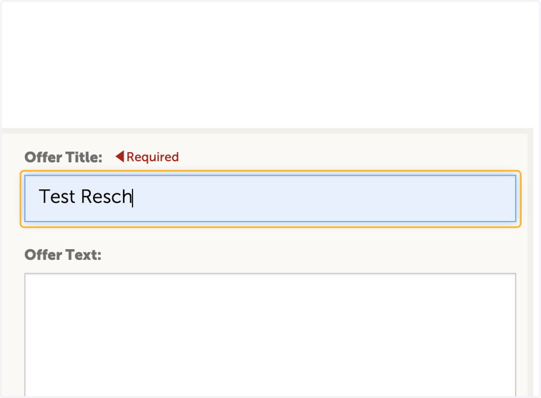
Task: Click the red Required triangle icon
Action: (x=119, y=157)
